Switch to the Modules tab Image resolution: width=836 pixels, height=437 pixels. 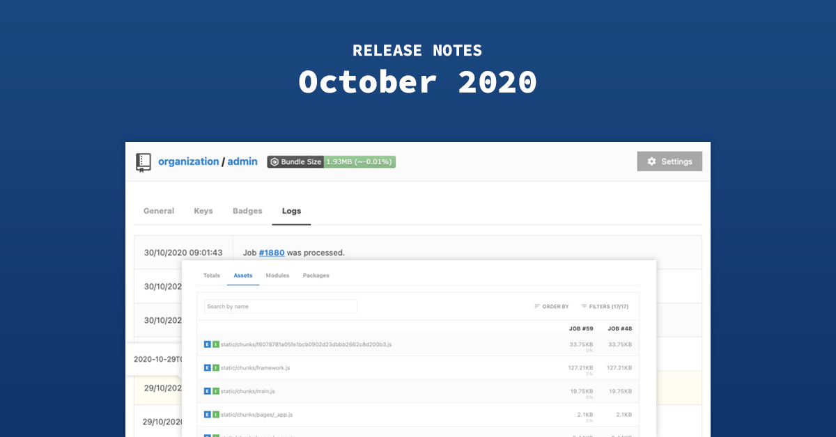pyautogui.click(x=277, y=275)
